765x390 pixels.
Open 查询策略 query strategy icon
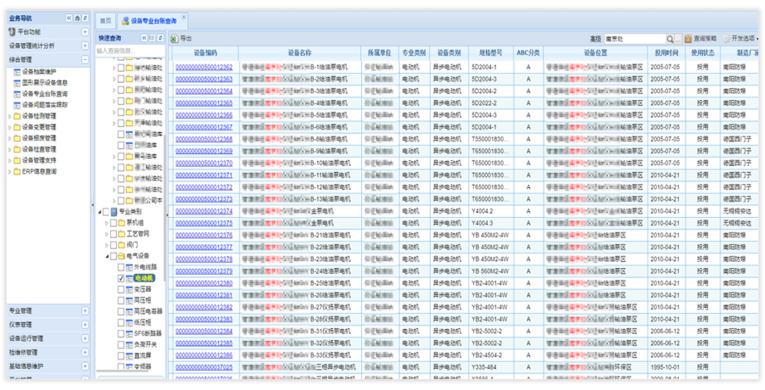[x=688, y=38]
